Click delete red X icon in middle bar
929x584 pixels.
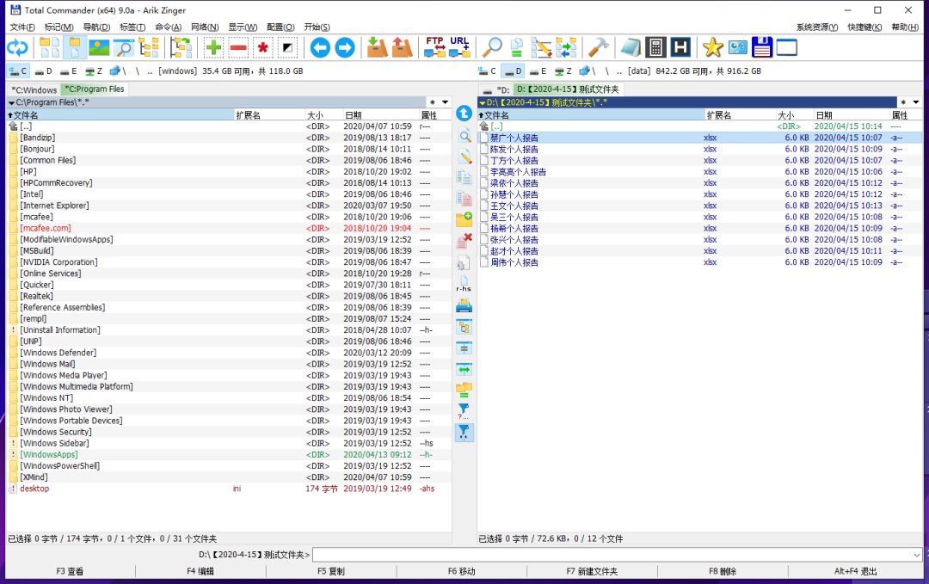(x=464, y=241)
